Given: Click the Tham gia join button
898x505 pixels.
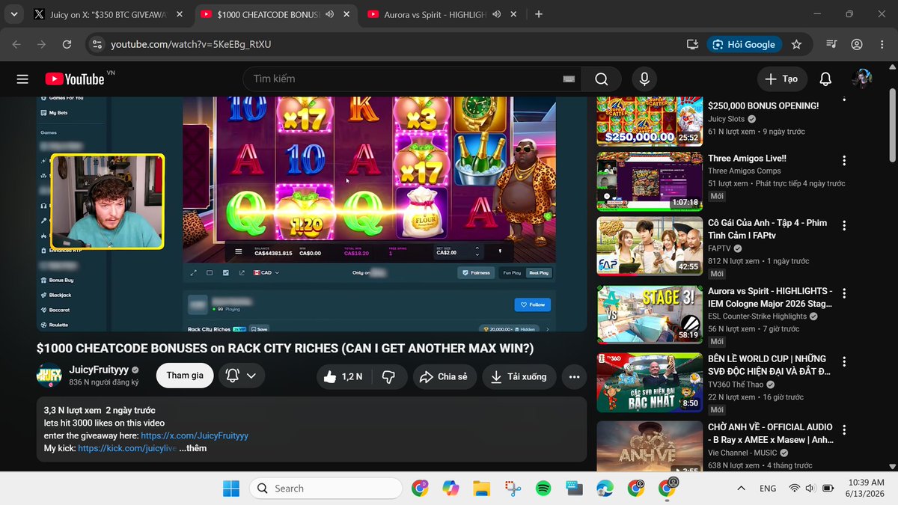Looking at the screenshot, I should (185, 376).
